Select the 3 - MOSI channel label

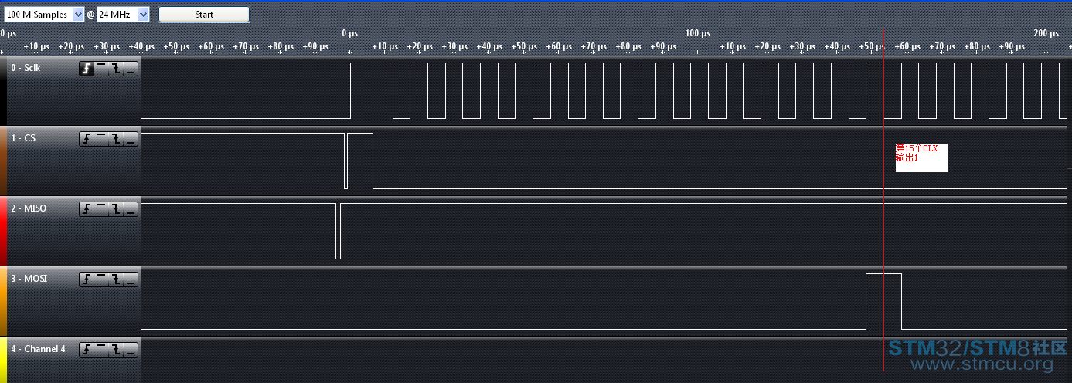click(29, 279)
